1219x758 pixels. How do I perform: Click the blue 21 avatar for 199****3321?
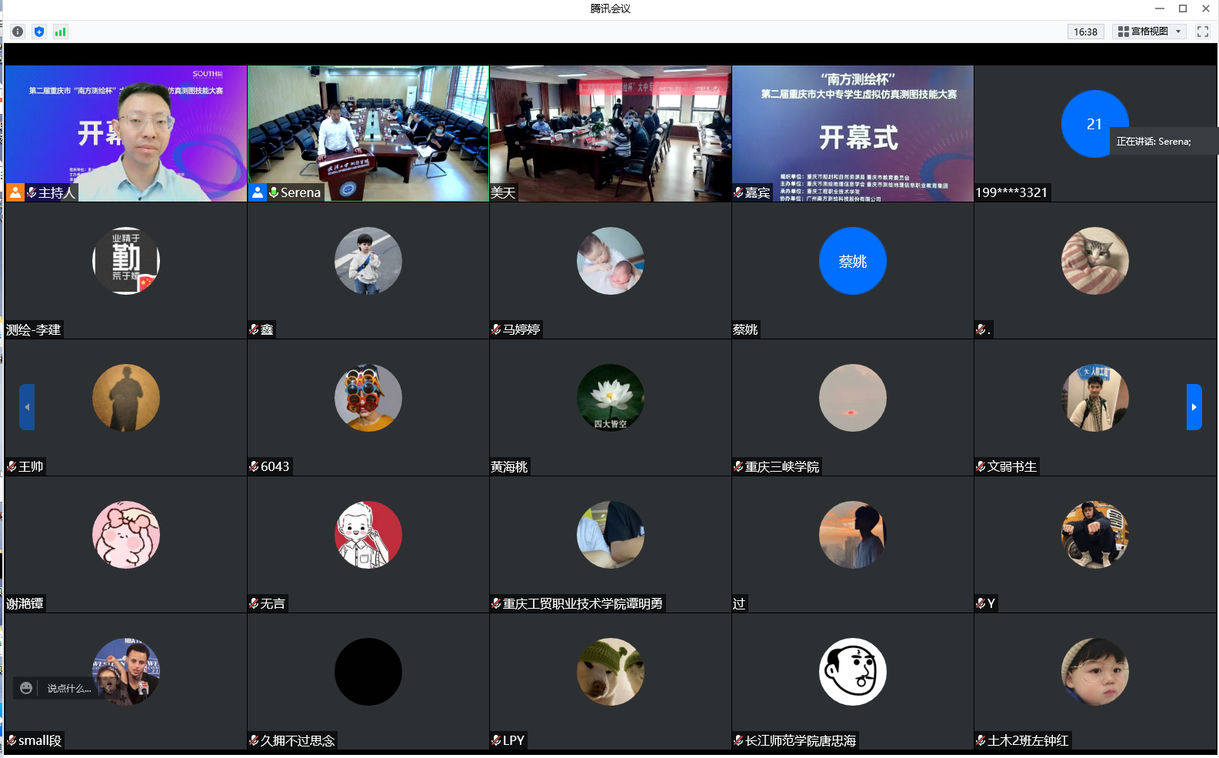pos(1094,124)
